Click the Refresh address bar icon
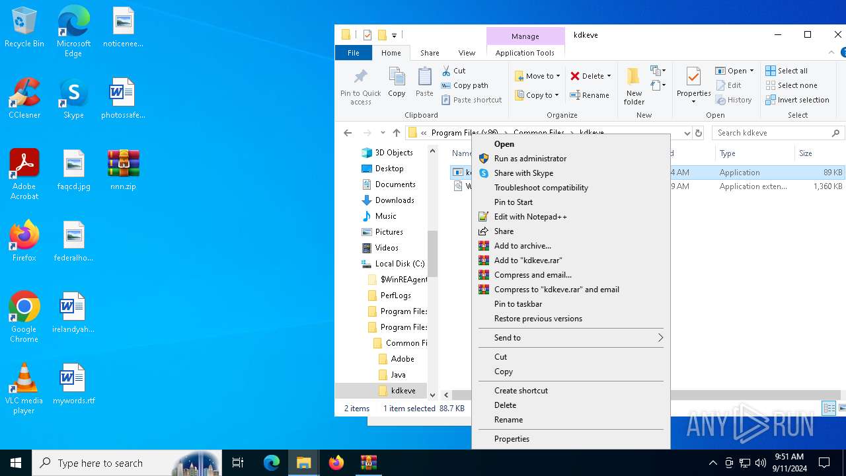Image resolution: width=846 pixels, height=476 pixels. click(x=699, y=133)
